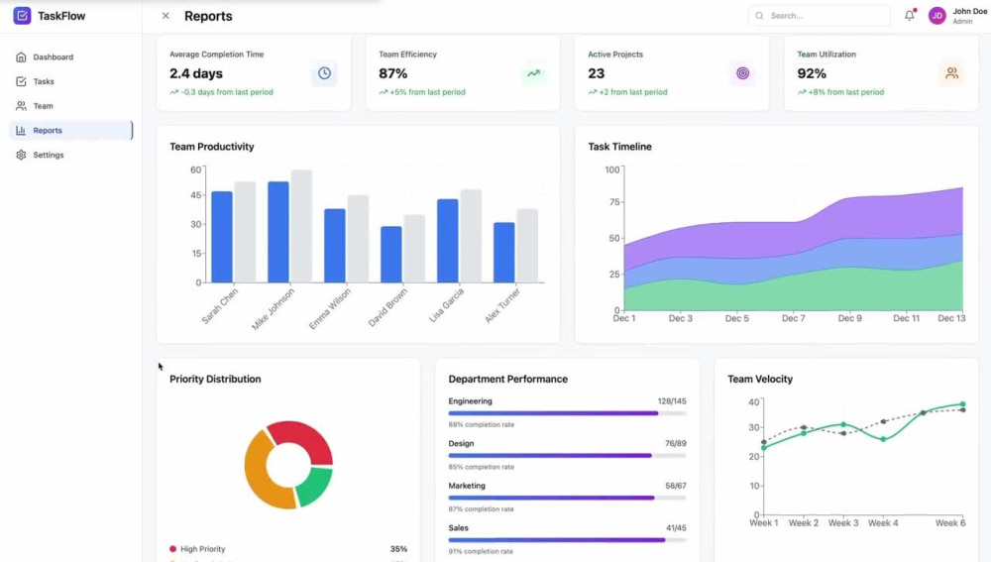Click the Engineering progress bar
The height and width of the screenshot is (562, 991).
coord(567,413)
